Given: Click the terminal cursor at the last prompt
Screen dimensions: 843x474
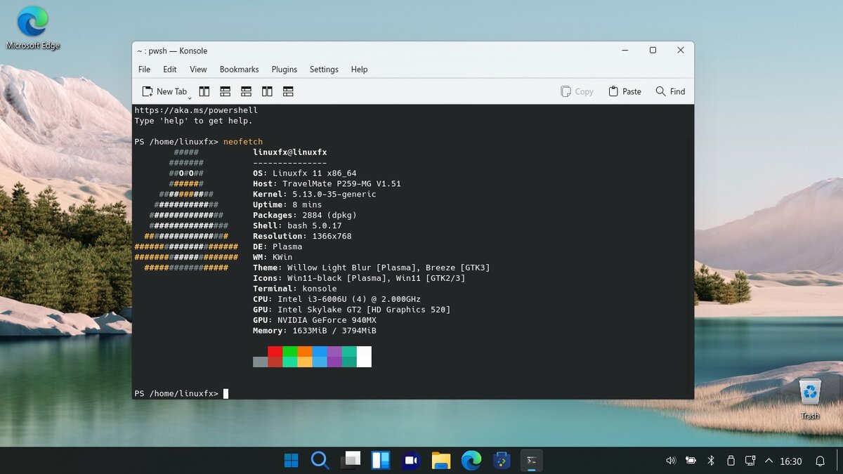Looking at the screenshot, I should [226, 393].
